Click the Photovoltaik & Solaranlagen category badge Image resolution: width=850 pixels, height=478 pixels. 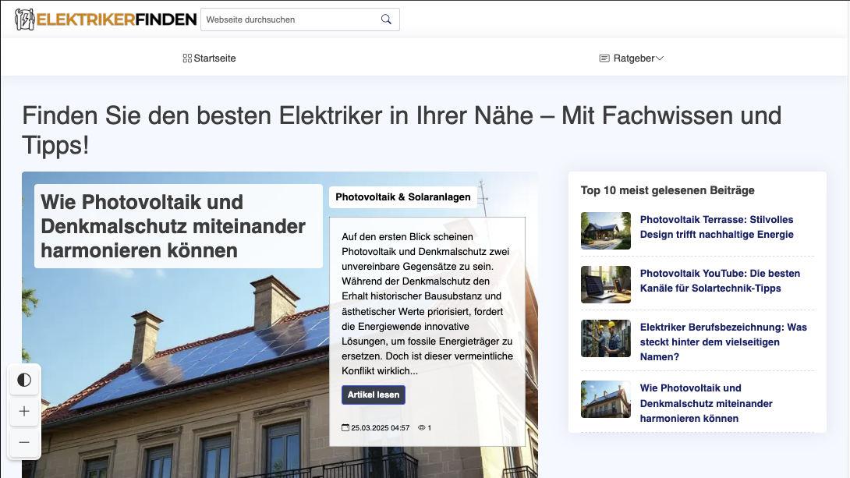[402, 197]
